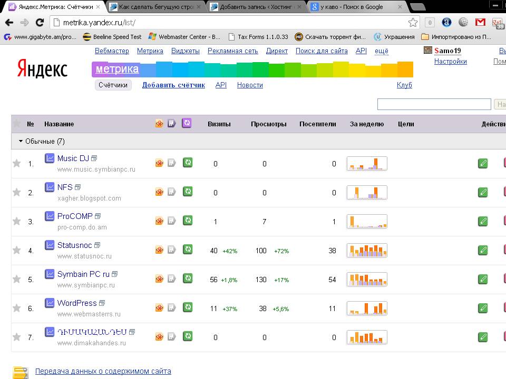
Task: Click the green refresh status icon for Statusnoc
Action: pyautogui.click(x=188, y=250)
